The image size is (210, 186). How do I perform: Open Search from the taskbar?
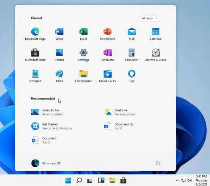[79, 180]
